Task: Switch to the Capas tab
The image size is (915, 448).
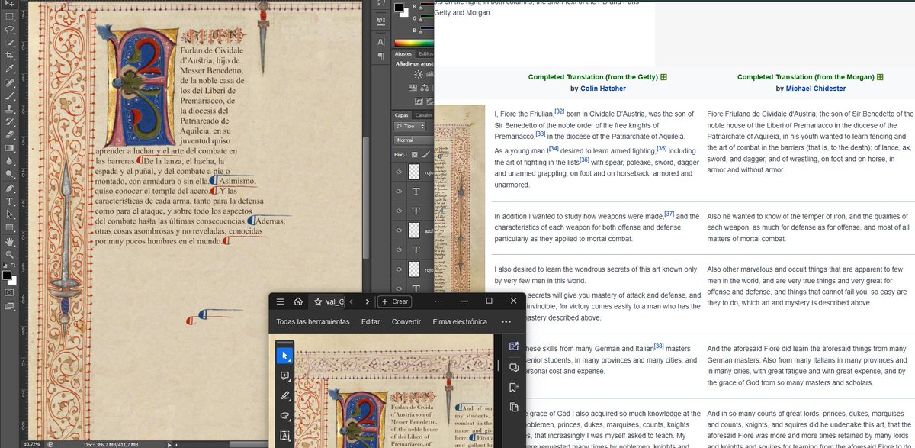Action: pos(403,115)
